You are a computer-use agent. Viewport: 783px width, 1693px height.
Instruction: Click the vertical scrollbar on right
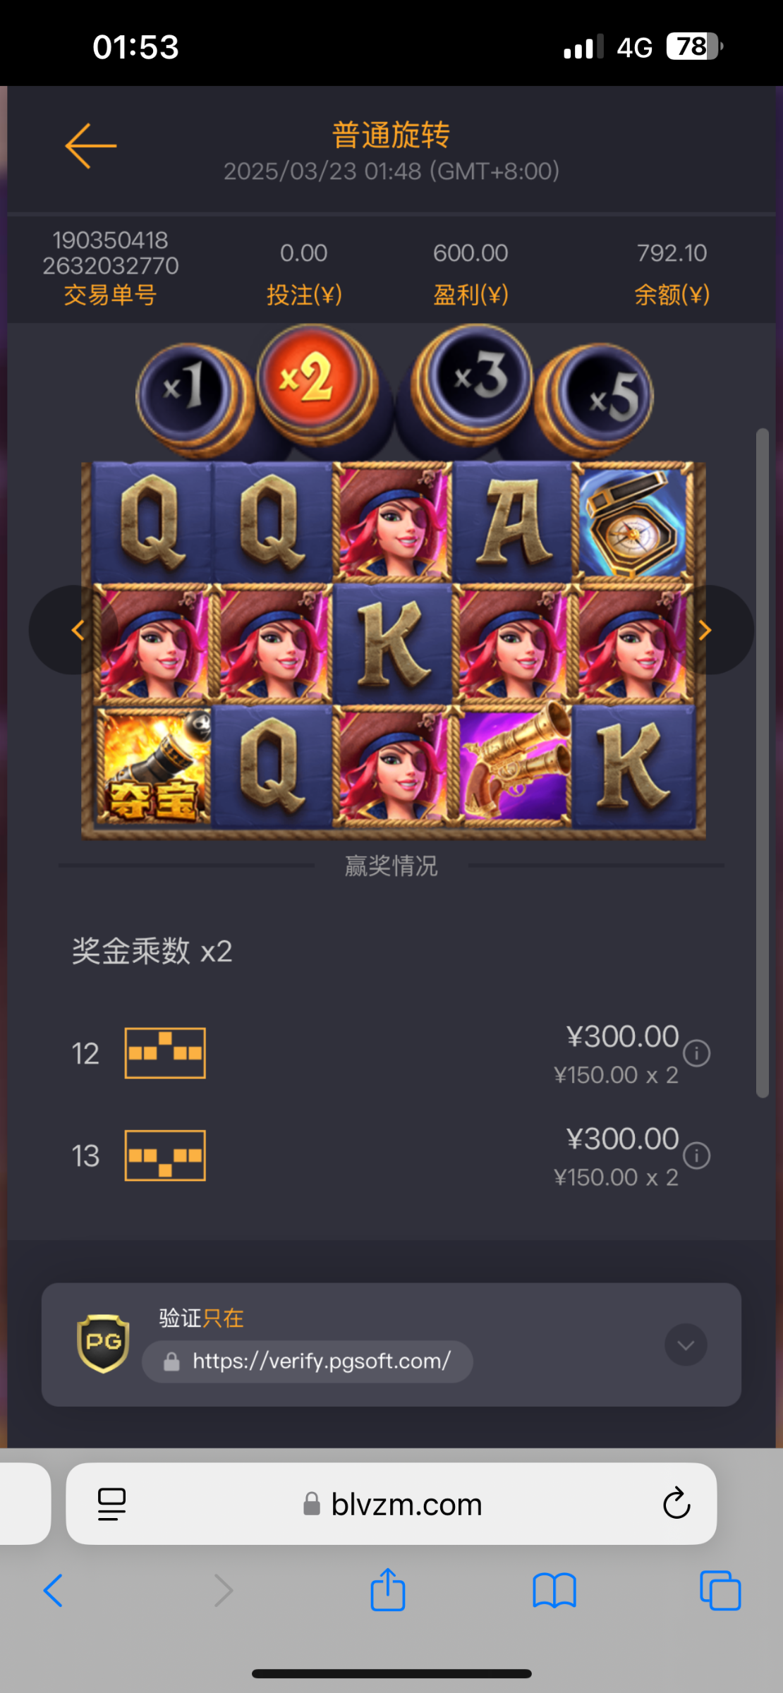click(763, 763)
